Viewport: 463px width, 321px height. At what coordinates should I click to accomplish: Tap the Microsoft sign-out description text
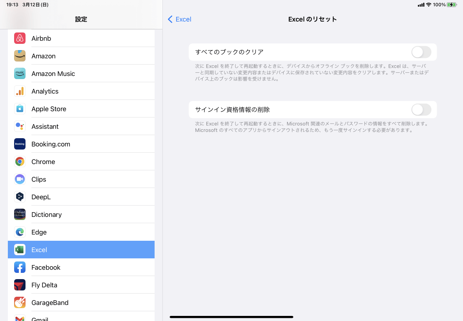point(312,127)
